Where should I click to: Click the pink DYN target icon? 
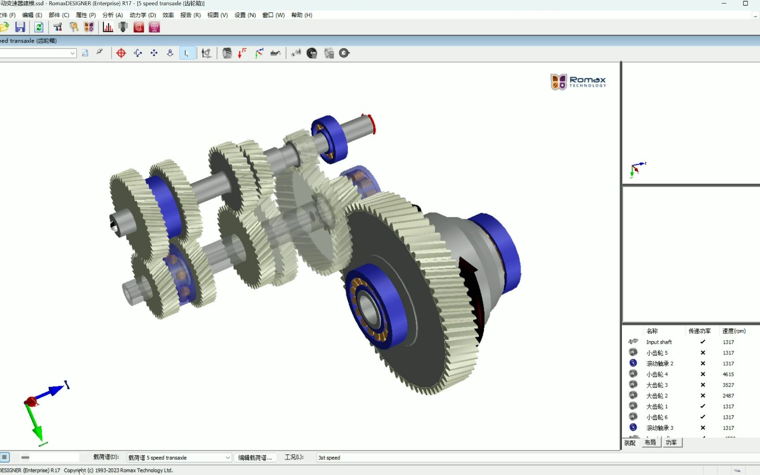154,27
